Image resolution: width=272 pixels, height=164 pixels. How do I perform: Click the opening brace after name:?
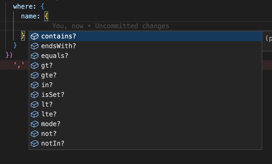click(x=46, y=16)
